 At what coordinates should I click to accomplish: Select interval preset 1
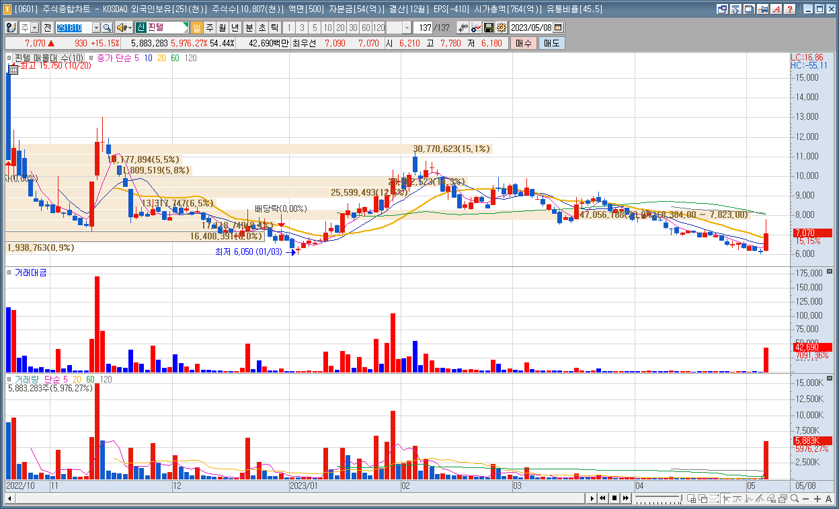[x=289, y=28]
